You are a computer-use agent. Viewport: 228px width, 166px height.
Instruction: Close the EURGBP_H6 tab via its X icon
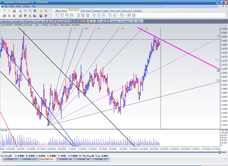[76, 159]
